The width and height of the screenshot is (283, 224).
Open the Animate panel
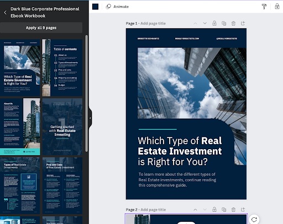point(117,7)
